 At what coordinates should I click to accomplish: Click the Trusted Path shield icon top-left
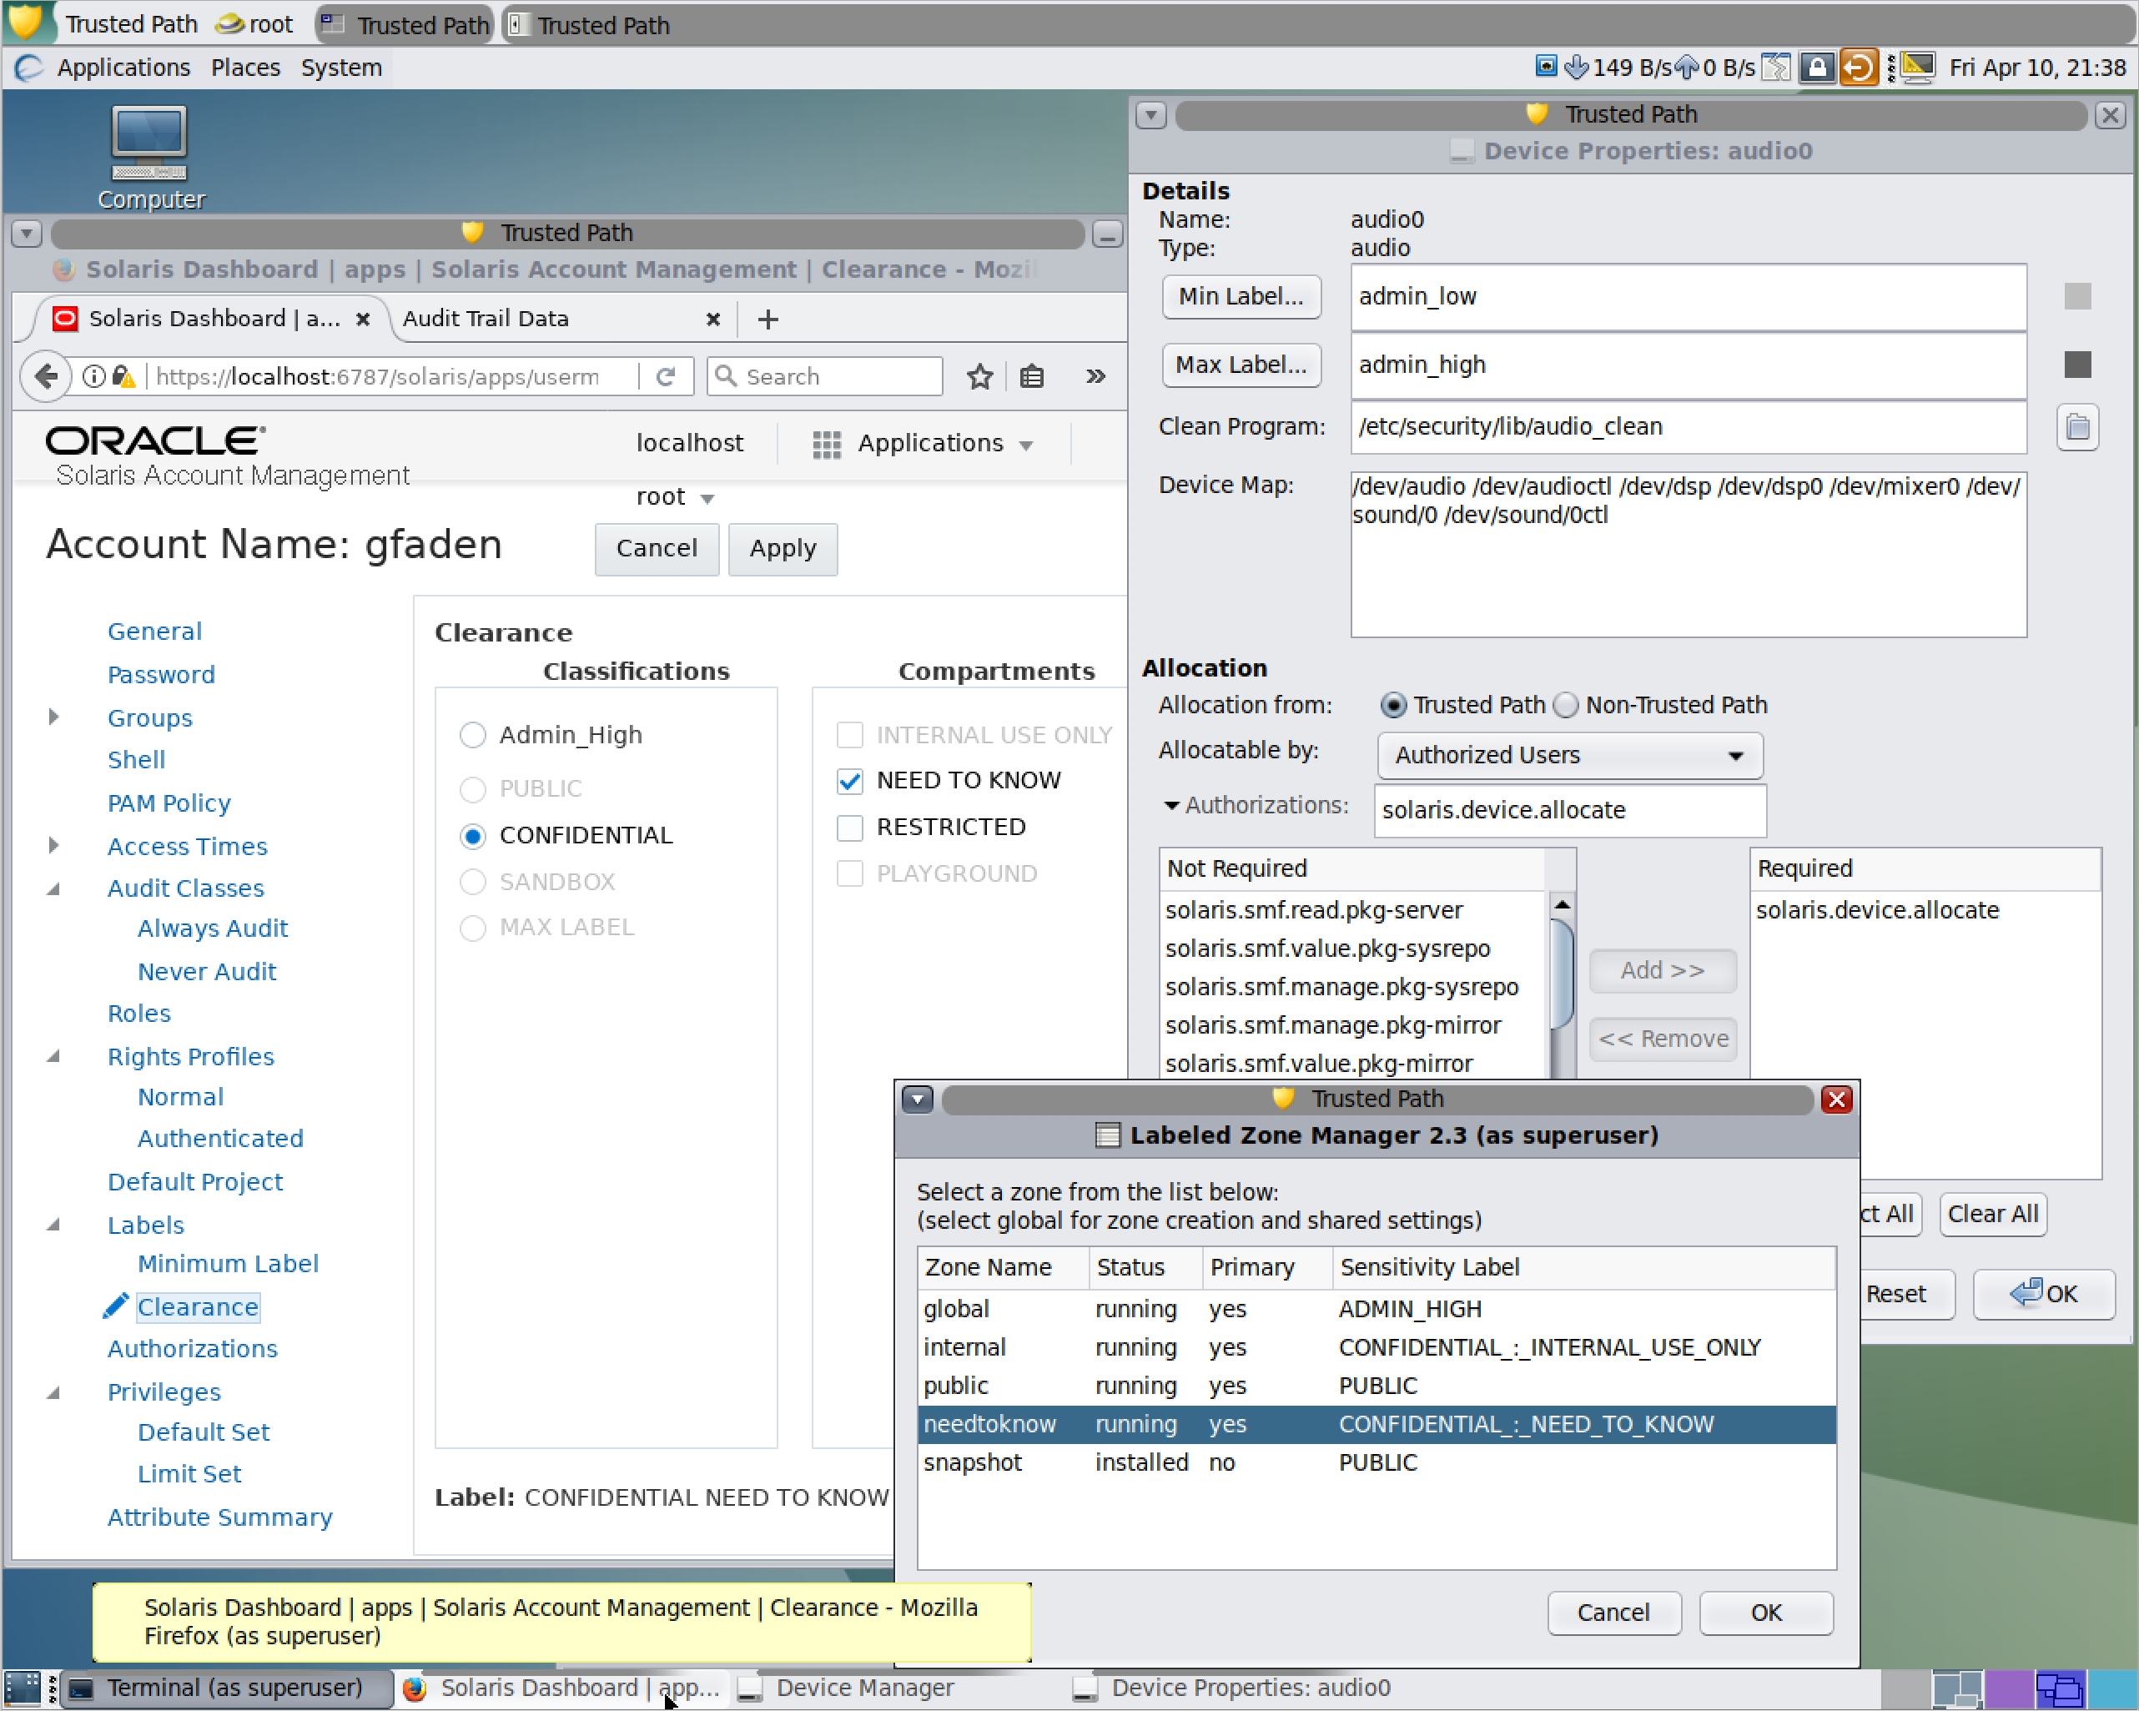[26, 22]
